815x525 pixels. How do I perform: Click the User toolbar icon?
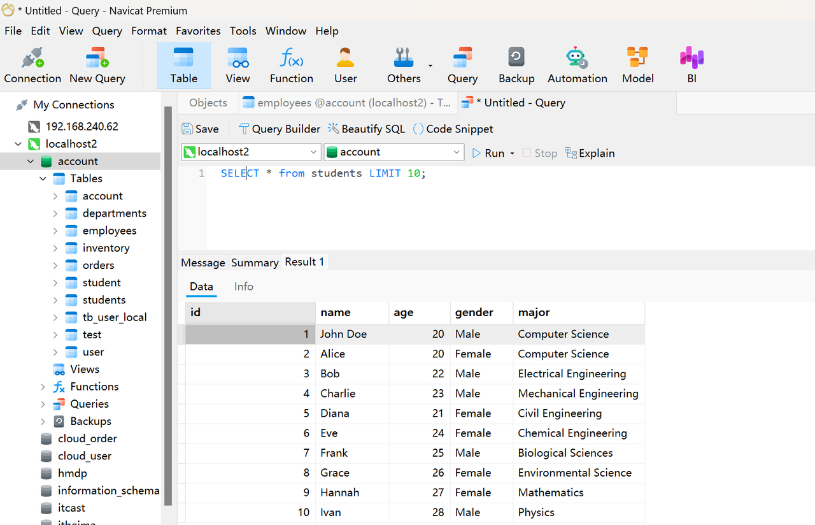pyautogui.click(x=345, y=65)
